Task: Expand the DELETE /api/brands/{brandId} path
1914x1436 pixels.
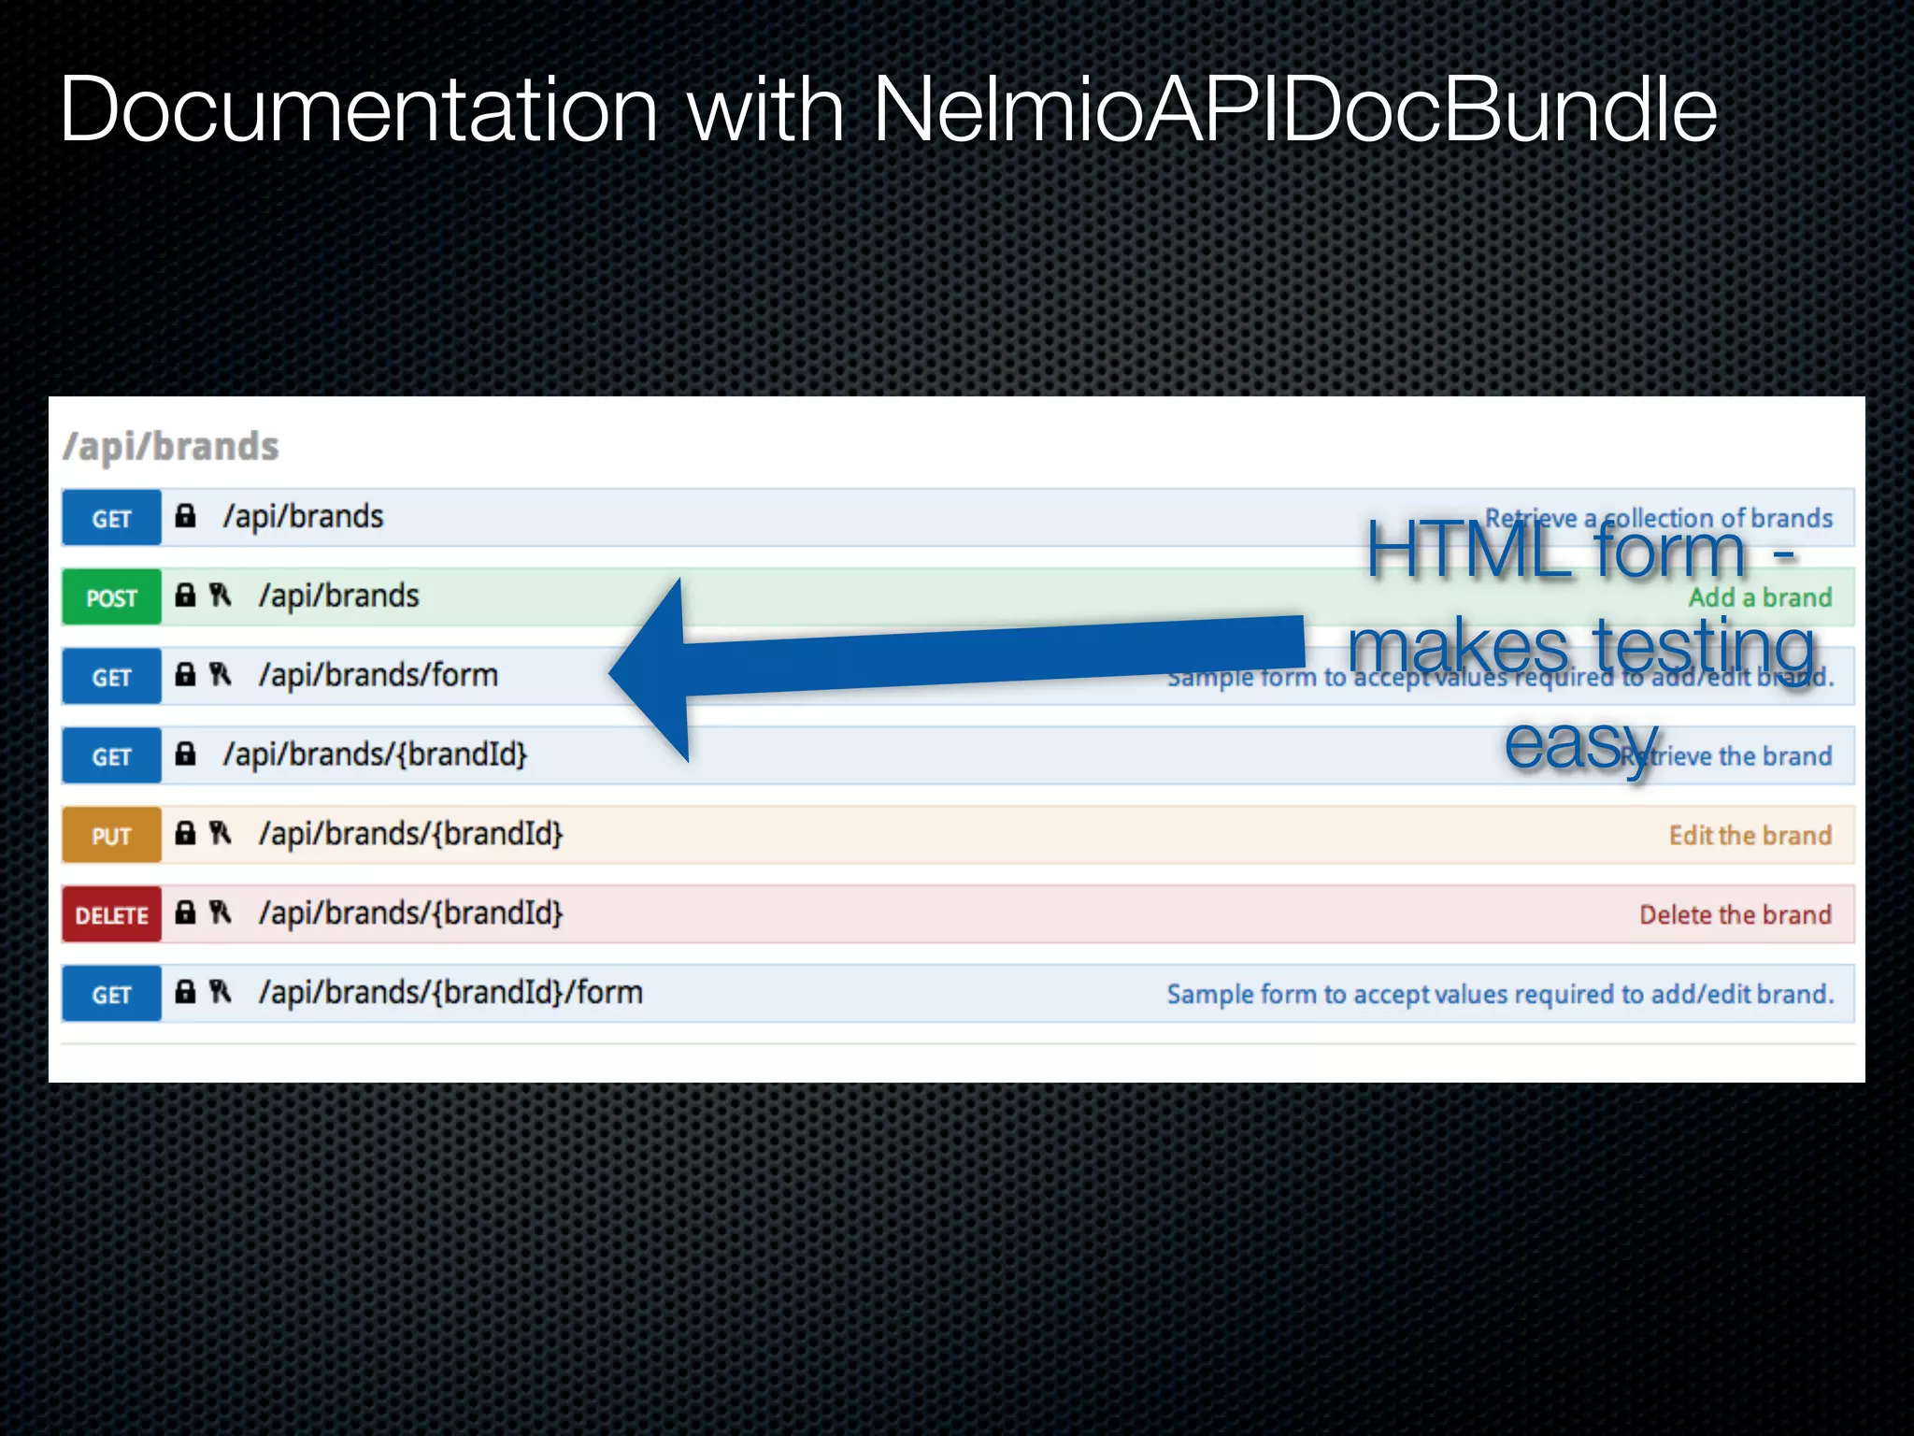Action: (x=411, y=913)
